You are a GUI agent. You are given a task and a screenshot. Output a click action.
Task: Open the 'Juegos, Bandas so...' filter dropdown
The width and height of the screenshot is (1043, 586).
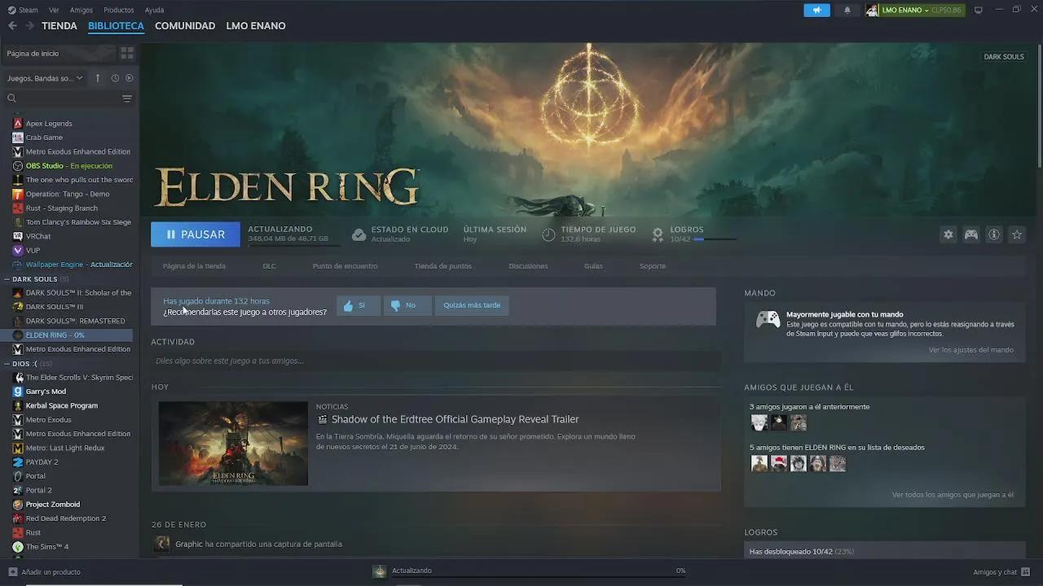(x=45, y=78)
